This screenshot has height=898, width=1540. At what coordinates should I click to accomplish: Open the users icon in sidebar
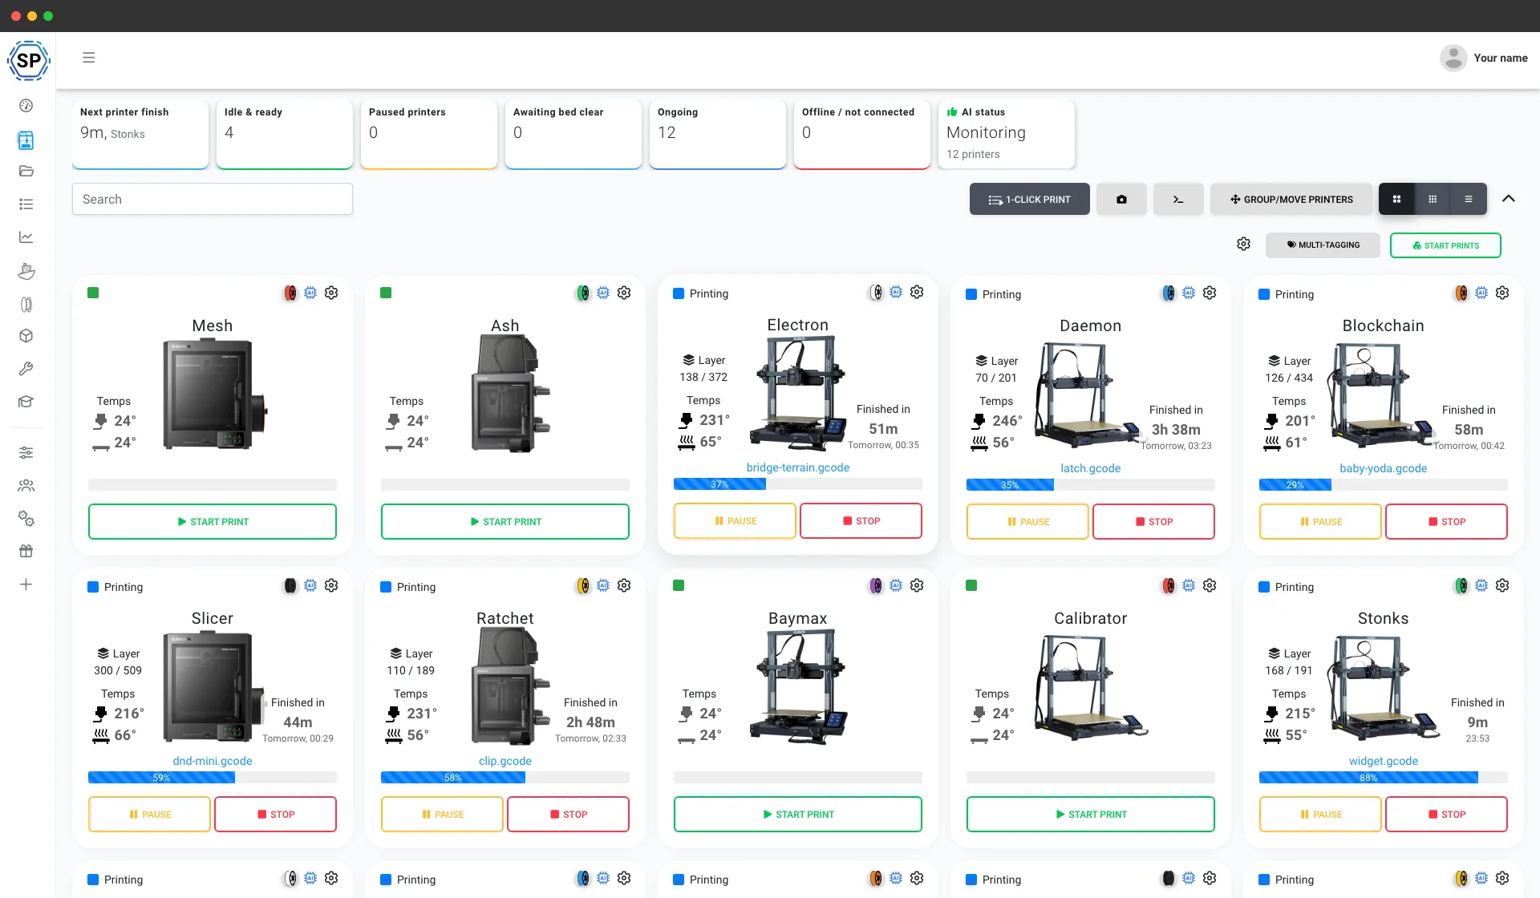(x=26, y=486)
